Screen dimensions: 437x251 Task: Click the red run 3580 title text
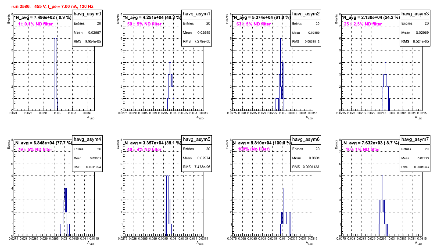pos(52,7)
